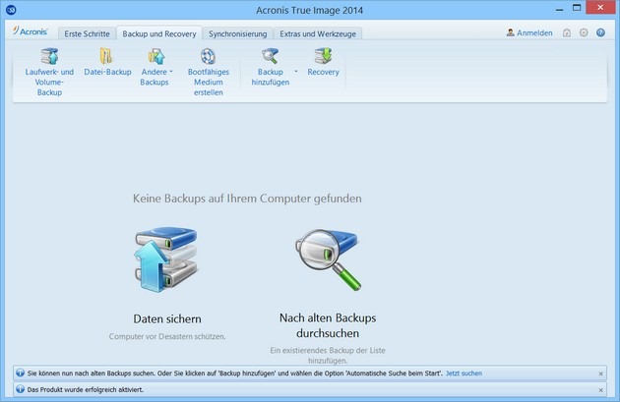
Task: Click info icon of the 'Das Produkt wurde' notification
Action: [20, 389]
